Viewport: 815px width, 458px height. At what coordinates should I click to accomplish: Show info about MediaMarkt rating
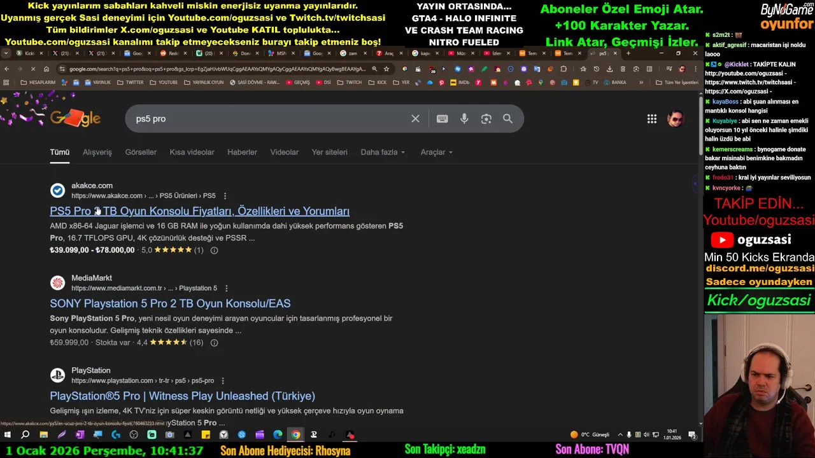click(214, 343)
